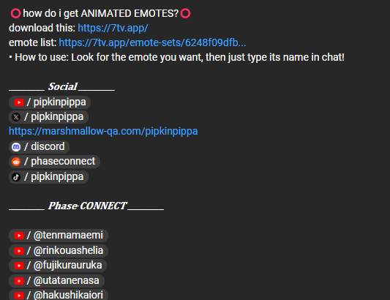Visit the @tenmamaemi channel text link
The width and height of the screenshot is (390, 300).
[68, 236]
